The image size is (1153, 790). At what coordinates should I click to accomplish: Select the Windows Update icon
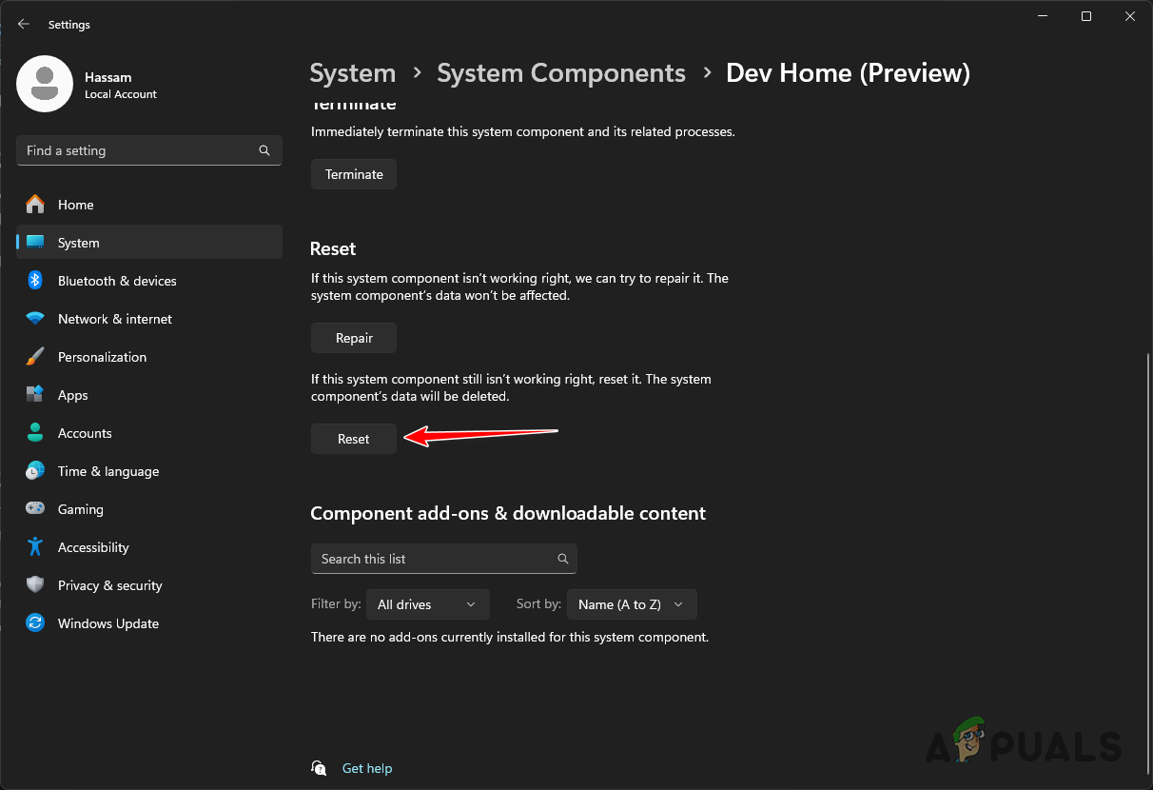click(x=35, y=623)
